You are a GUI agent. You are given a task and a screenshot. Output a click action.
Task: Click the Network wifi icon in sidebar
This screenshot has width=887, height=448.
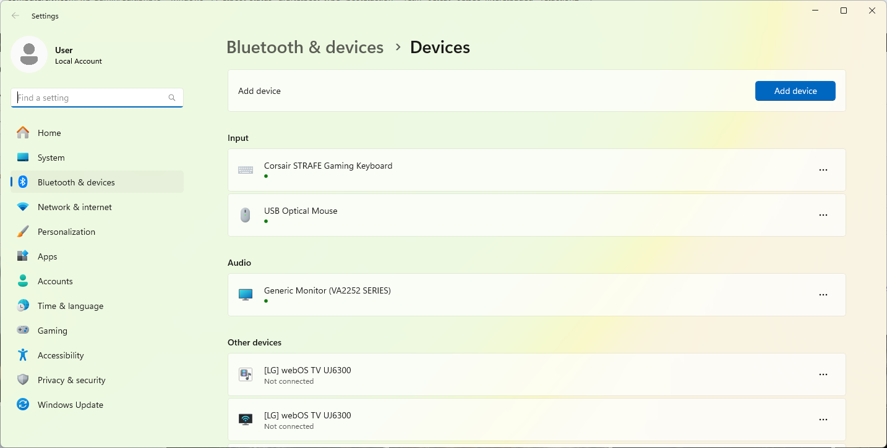[23, 207]
